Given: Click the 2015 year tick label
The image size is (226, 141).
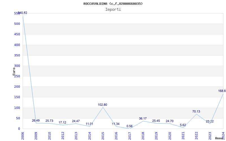Looking at the screenshot, I should point(103,136).
